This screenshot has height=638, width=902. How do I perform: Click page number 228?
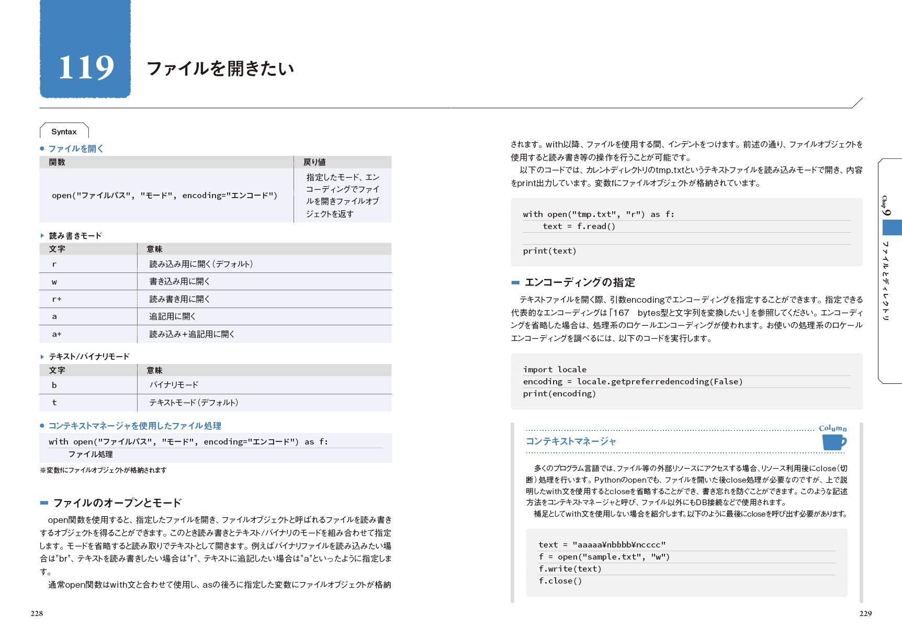pos(37,613)
